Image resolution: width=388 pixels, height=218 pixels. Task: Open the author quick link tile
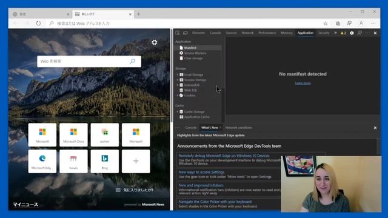point(105,134)
